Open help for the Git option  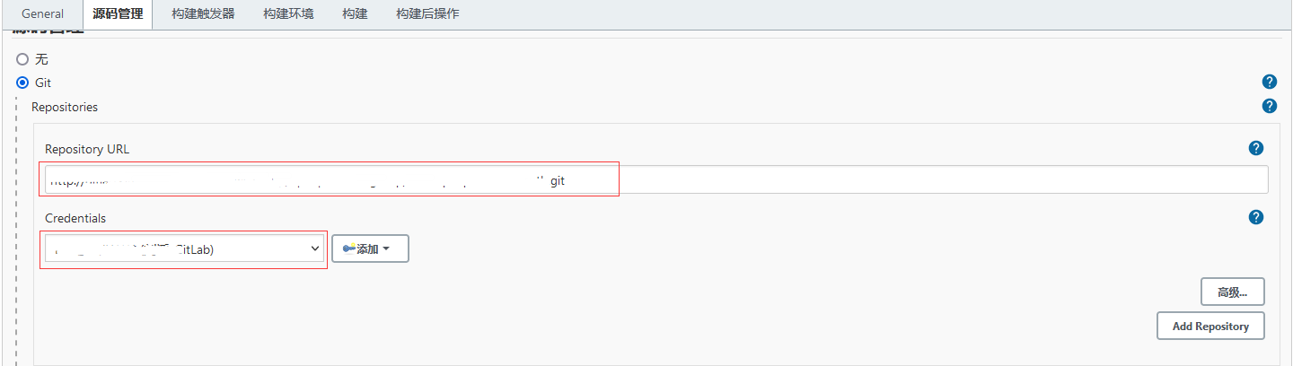click(1270, 82)
